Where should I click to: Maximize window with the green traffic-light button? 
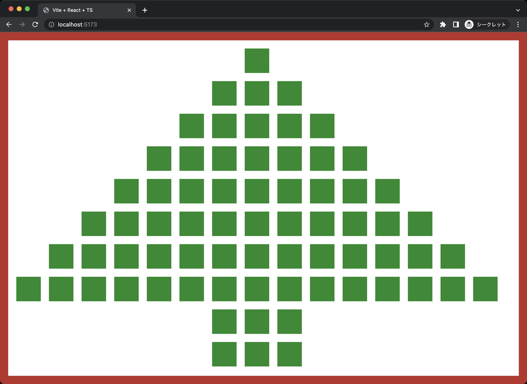27,9
